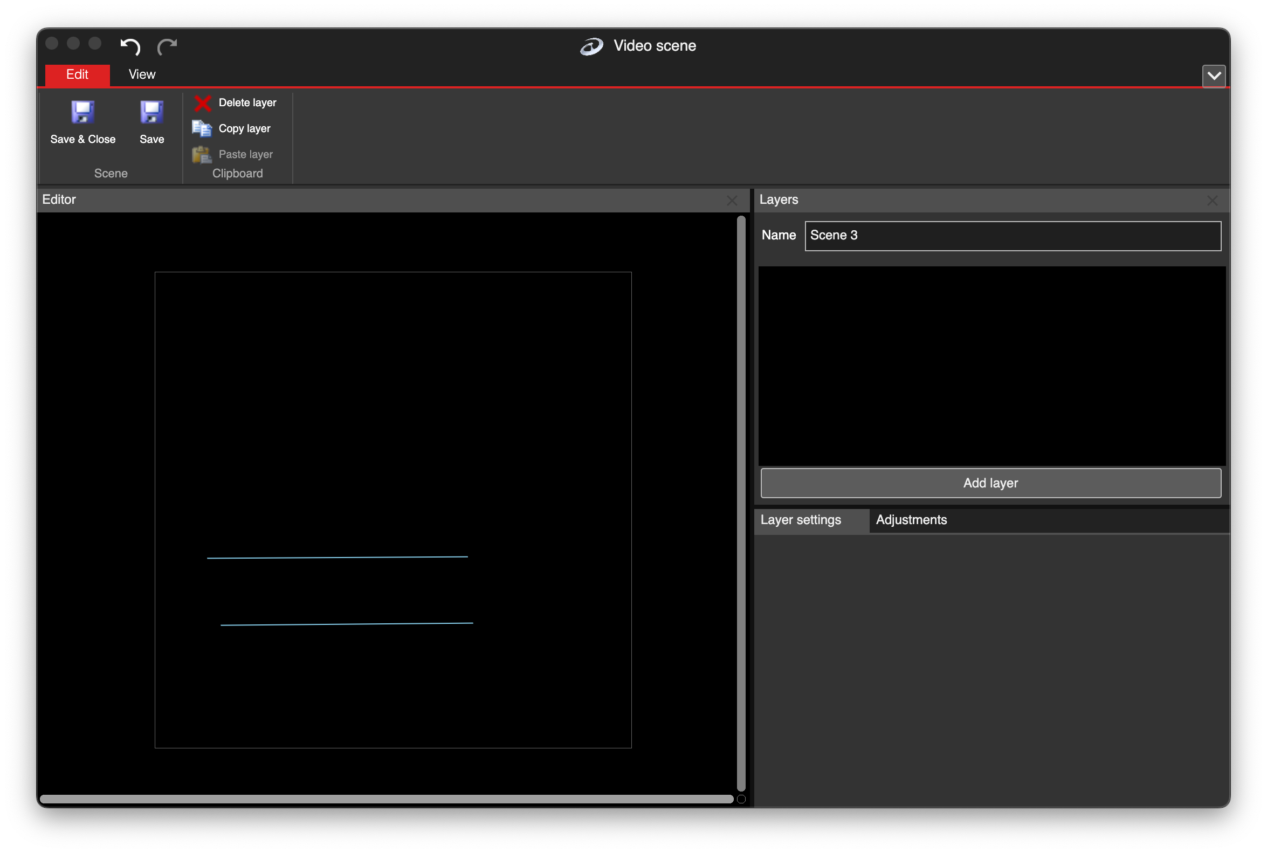
Task: Open the View ribbon tab
Action: [x=142, y=74]
